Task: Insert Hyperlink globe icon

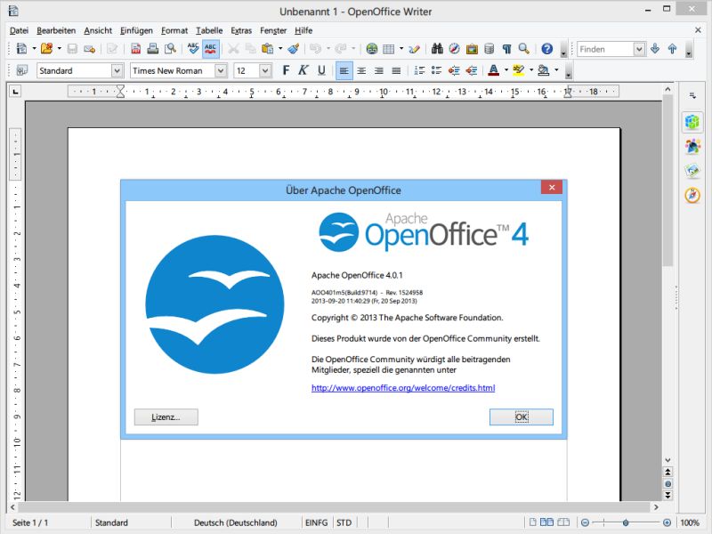Action: click(371, 49)
